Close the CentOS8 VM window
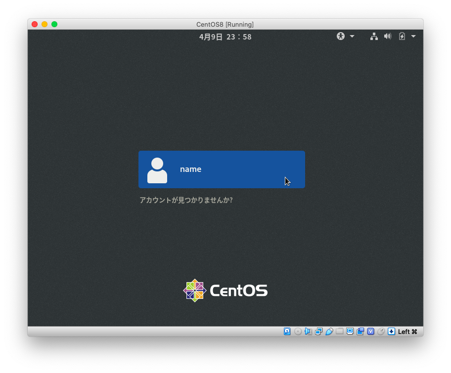The height and width of the screenshot is (373, 451). click(x=35, y=24)
